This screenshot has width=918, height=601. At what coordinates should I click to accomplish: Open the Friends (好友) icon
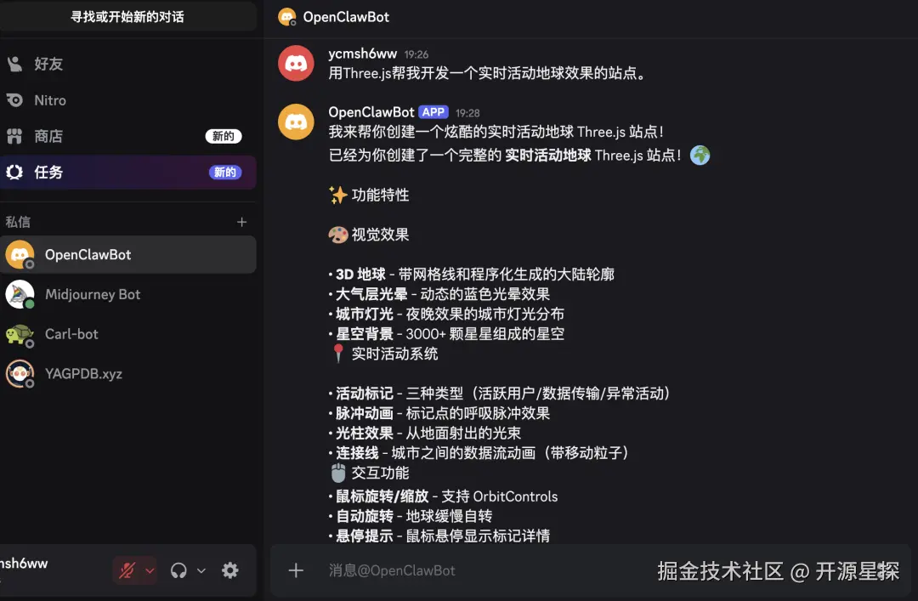[x=14, y=64]
